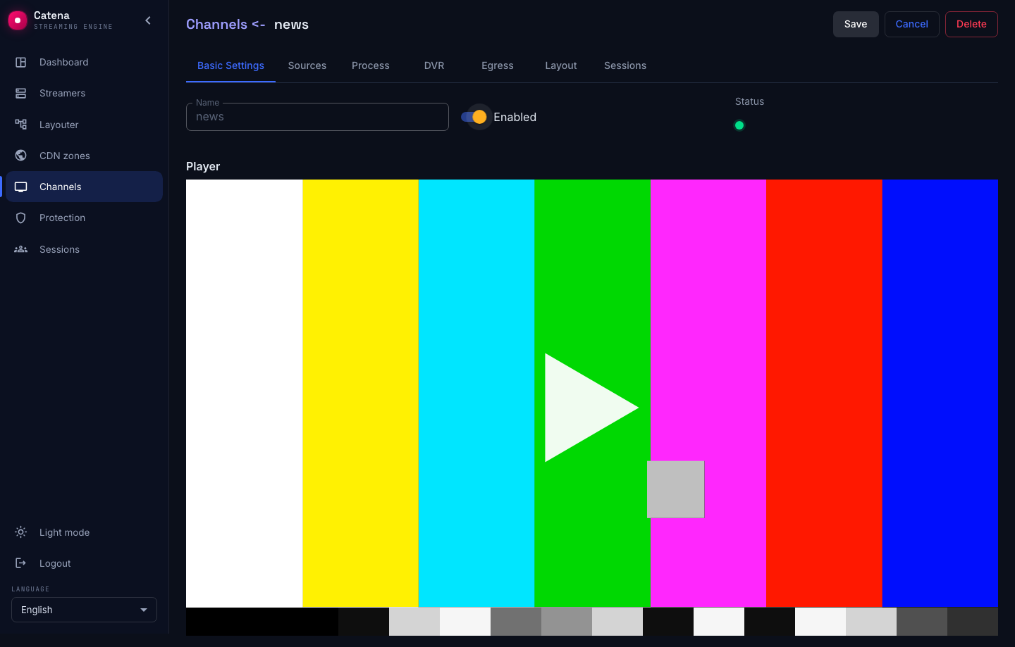Collapse the sidebar with the chevron

(148, 20)
